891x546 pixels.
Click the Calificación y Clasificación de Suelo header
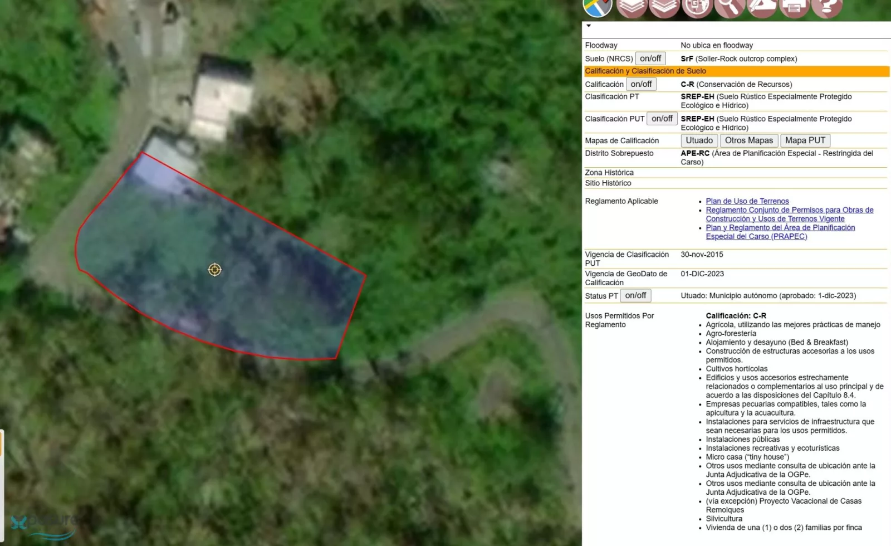(736, 71)
